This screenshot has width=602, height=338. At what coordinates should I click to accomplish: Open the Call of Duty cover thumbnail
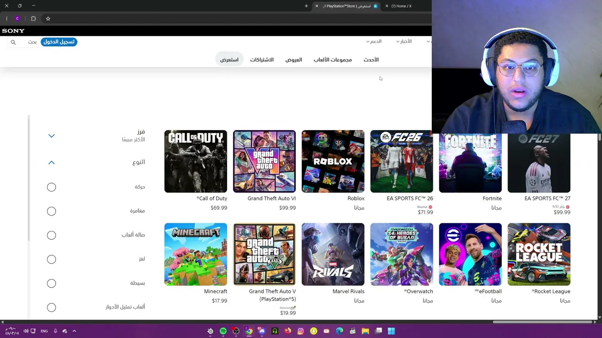point(196,161)
